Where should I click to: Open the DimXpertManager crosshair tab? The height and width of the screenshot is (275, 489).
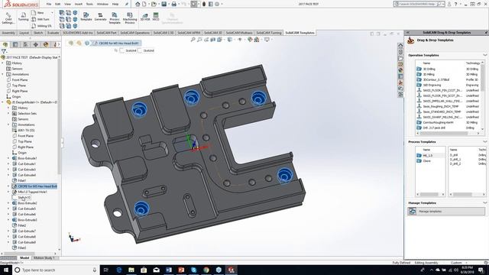[36, 44]
